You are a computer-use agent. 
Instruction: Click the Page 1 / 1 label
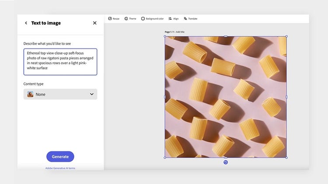(169, 32)
